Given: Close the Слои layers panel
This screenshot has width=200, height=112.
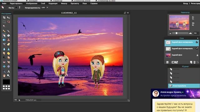Looking at the screenshot, I should (198, 38).
